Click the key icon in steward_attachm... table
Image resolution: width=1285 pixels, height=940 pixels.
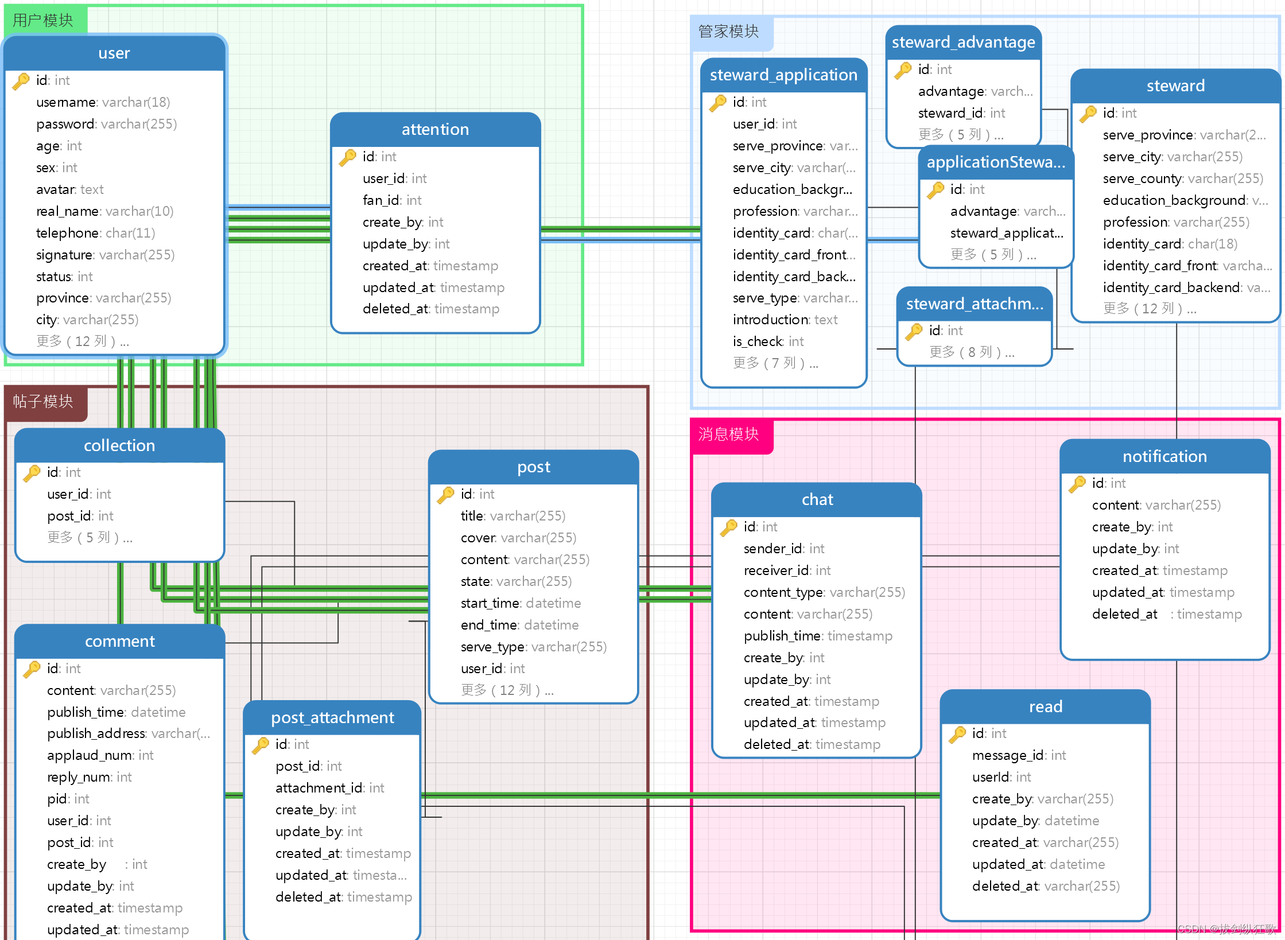coord(914,331)
